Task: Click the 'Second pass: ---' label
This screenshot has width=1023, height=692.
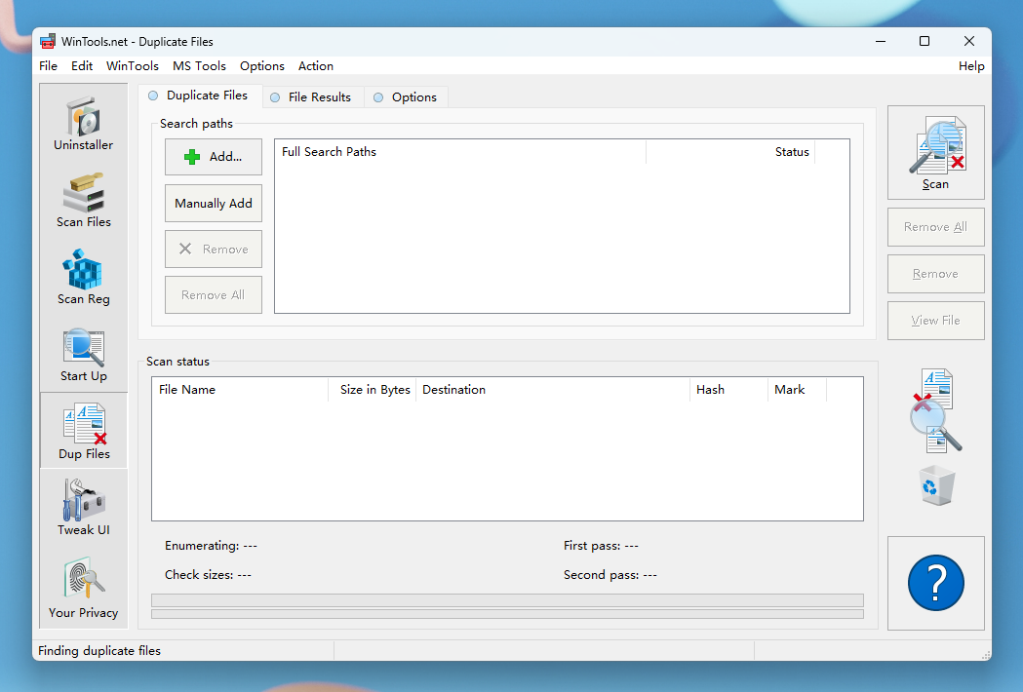Action: pyautogui.click(x=610, y=575)
